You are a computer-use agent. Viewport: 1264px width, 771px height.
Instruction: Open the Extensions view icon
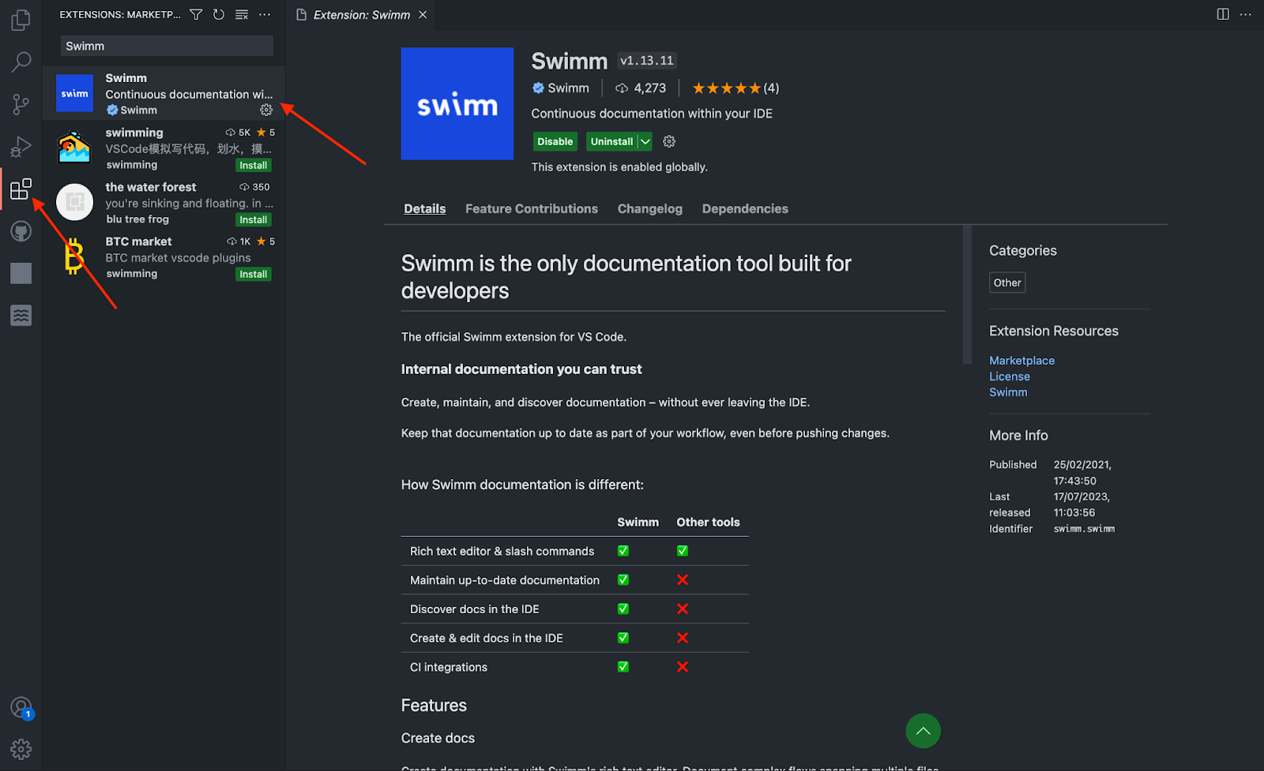(x=21, y=189)
